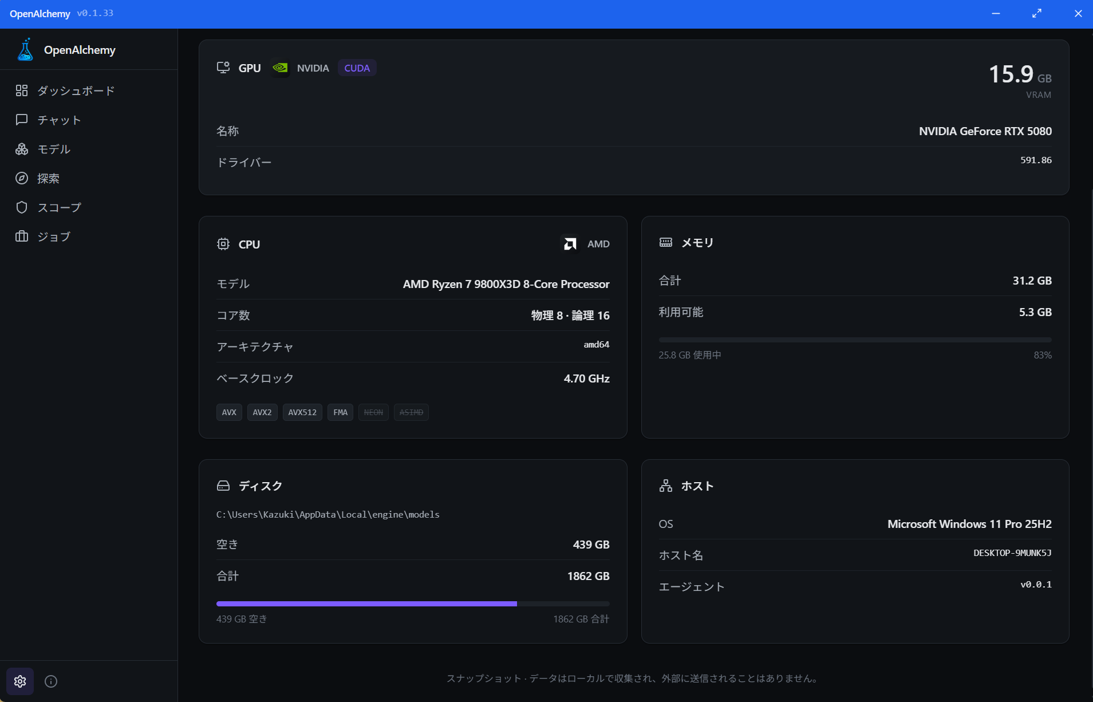Click the models folder path text
This screenshot has width=1093, height=702.
(x=328, y=514)
